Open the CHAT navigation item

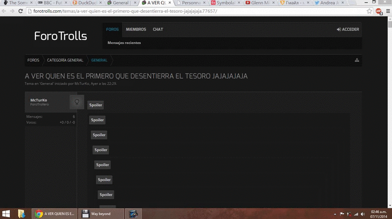[x=158, y=29]
